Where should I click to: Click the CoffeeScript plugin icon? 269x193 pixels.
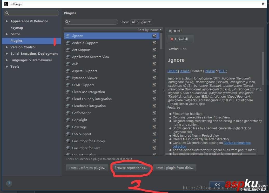68,113
